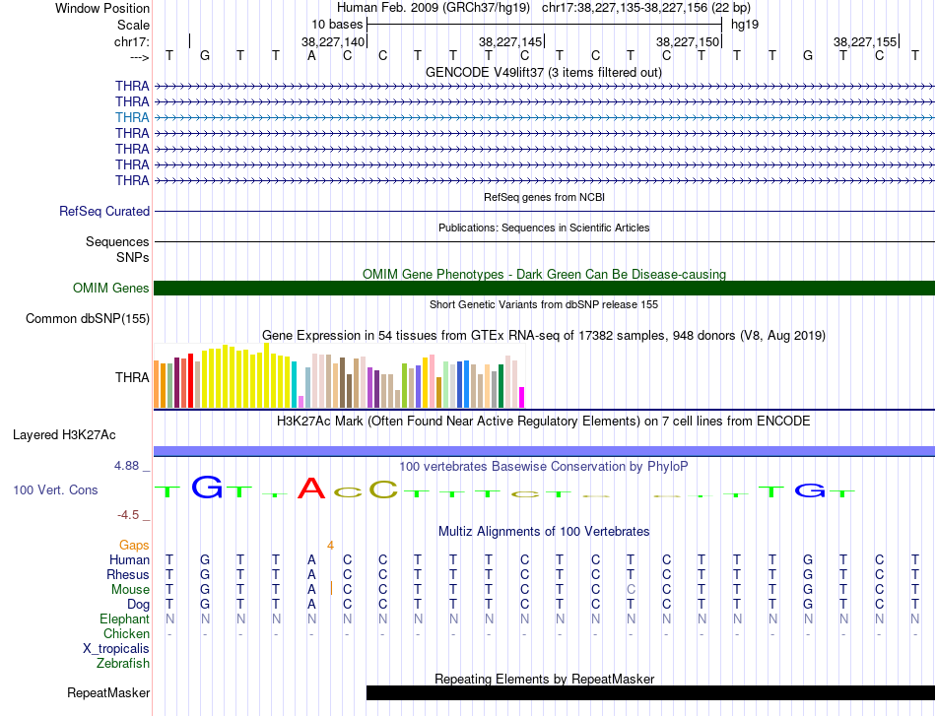Image resolution: width=936 pixels, height=716 pixels.
Task: Click the blue H3K27Ac signal bar
Action: (544, 451)
